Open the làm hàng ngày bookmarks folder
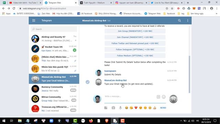This screenshot has height=124, width=220. pos(195,13)
